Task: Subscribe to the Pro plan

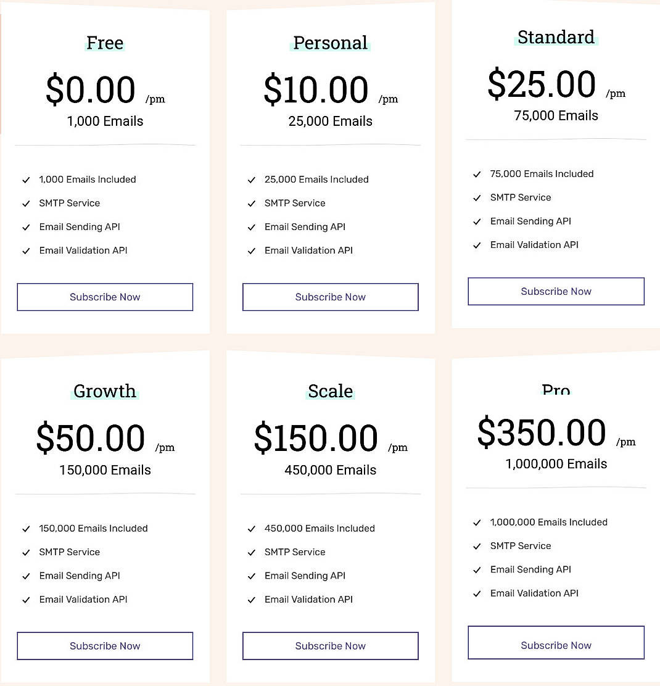Action: coord(556,642)
